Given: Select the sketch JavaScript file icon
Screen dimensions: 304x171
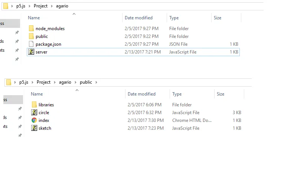Looking at the screenshot, I should click(x=34, y=128).
